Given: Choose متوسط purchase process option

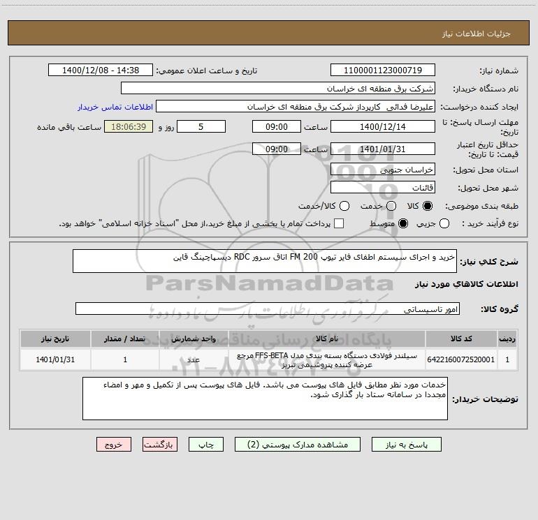Looking at the screenshot, I should 403,223.
